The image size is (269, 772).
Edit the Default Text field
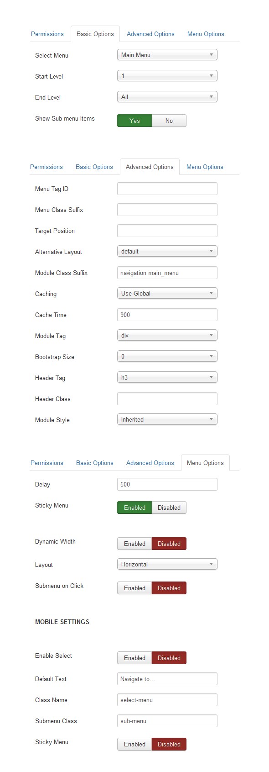167,679
